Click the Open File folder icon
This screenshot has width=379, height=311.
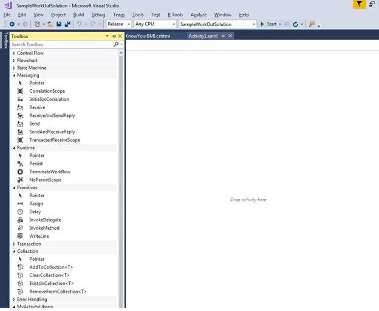click(50, 24)
